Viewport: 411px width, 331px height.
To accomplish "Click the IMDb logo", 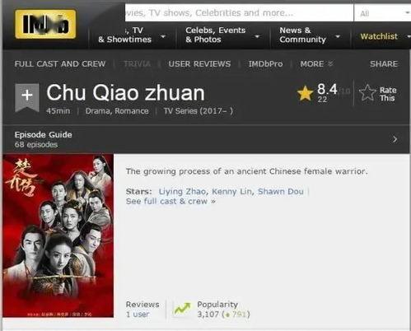I will click(45, 24).
